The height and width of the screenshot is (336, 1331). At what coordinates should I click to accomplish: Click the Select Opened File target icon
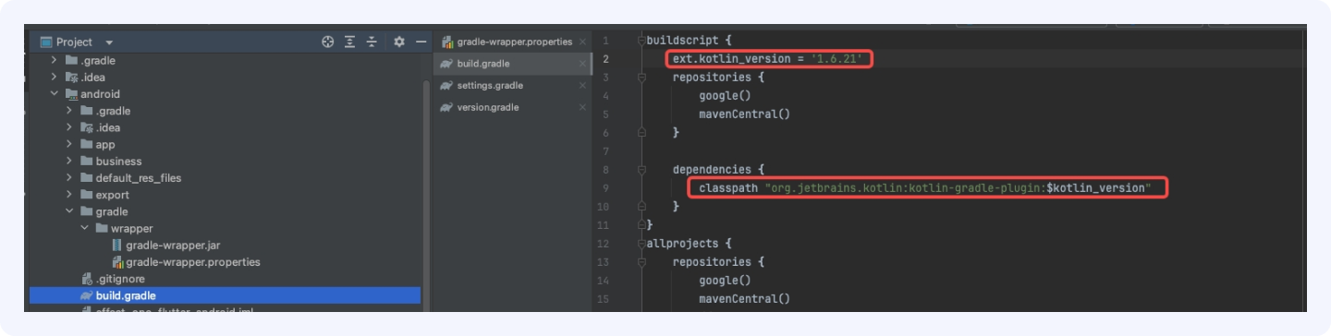click(x=327, y=42)
